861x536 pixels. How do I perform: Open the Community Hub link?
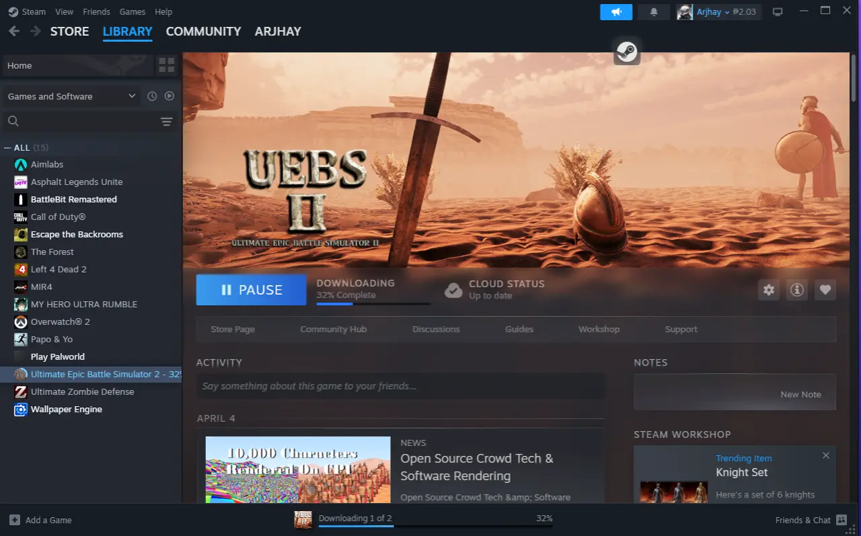click(x=333, y=329)
